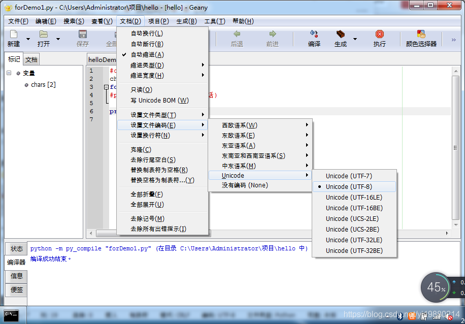Switch to the 便签 scribble tab

point(16,289)
